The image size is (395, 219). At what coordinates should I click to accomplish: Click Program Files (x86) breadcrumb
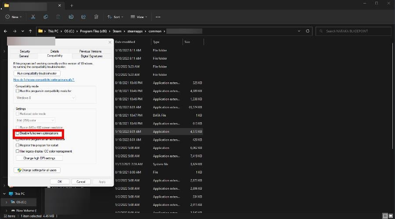(x=93, y=31)
